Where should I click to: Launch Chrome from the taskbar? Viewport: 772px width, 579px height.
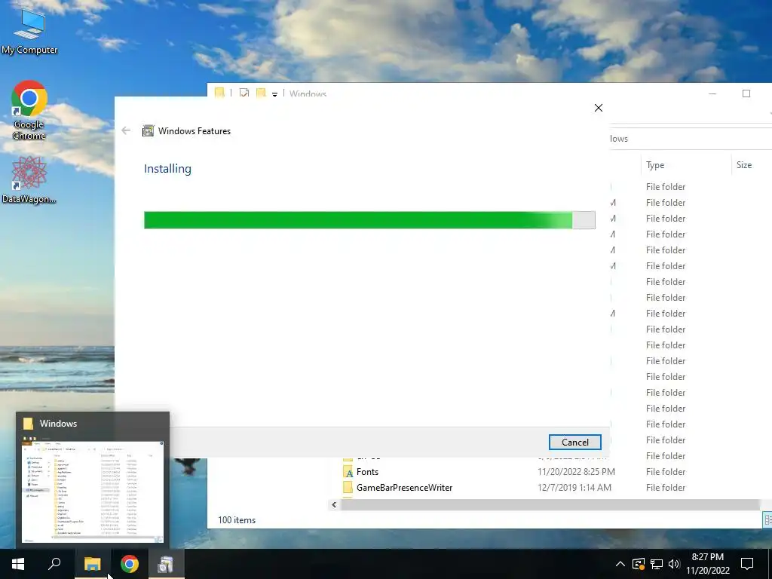pos(130,564)
